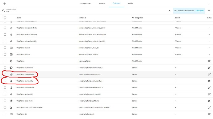This screenshot has width=213, height=119.
Task: Click the sensor air humidity droplet icon
Action: tap(11, 94)
